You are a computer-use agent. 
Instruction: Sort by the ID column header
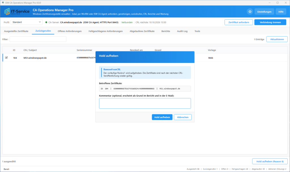pyautogui.click(x=14, y=50)
